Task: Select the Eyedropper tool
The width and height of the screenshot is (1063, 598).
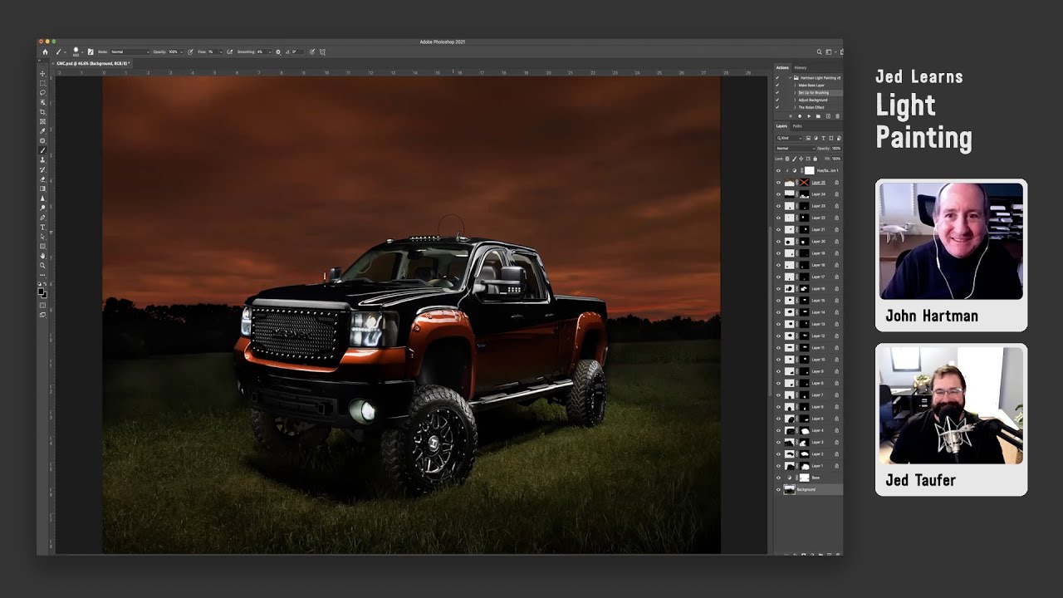Action: coord(42,131)
